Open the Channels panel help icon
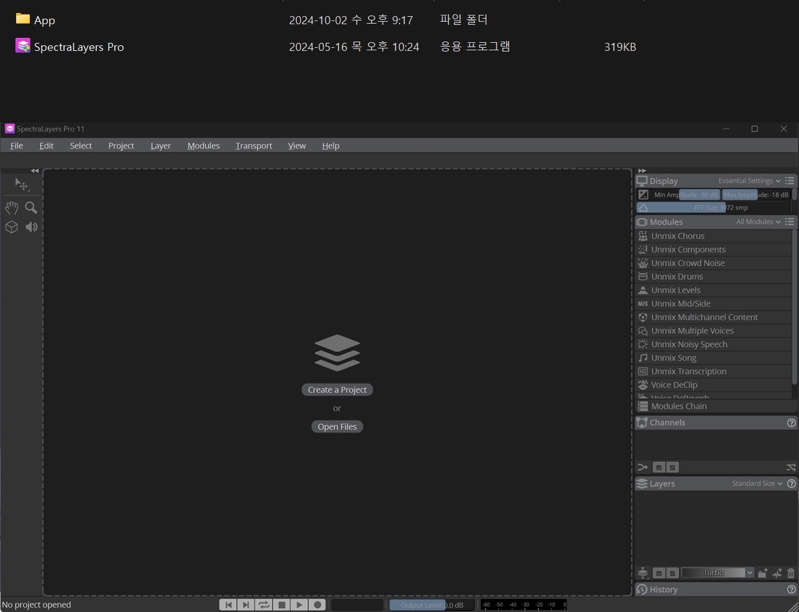799x612 pixels. (x=791, y=423)
